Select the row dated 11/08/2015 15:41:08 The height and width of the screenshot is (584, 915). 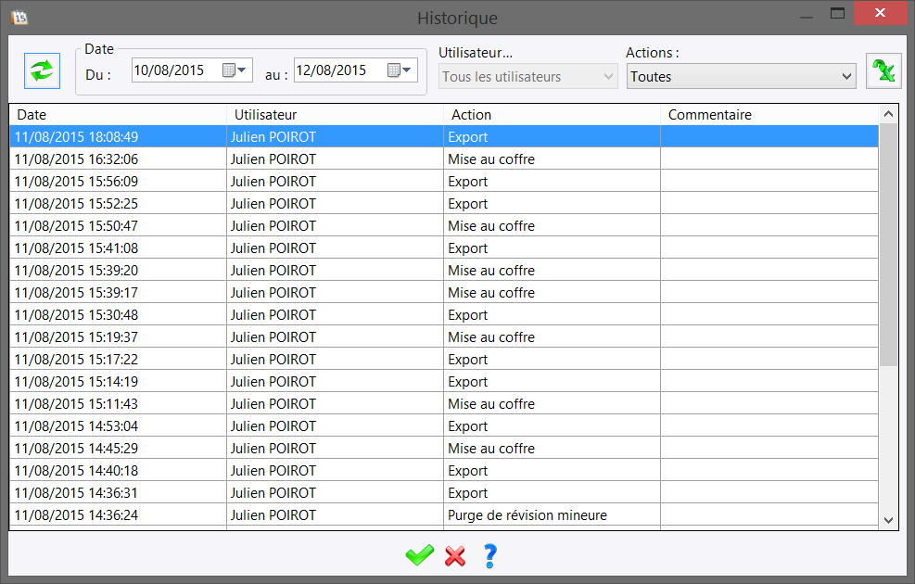pyautogui.click(x=444, y=248)
